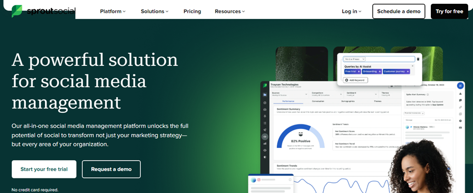Click the Net Sentiment Score card
473x193 pixels.
point(367,133)
